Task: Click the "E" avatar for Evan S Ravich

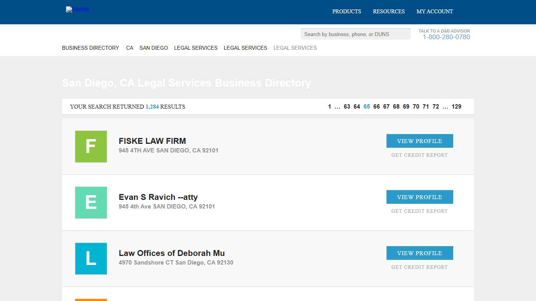Action: pyautogui.click(x=91, y=203)
